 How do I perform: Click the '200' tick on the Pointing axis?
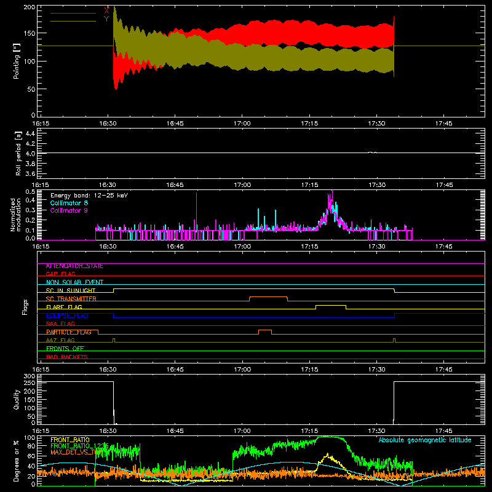(x=30, y=7)
